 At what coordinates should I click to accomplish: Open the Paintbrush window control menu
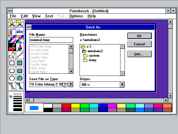[10, 11]
